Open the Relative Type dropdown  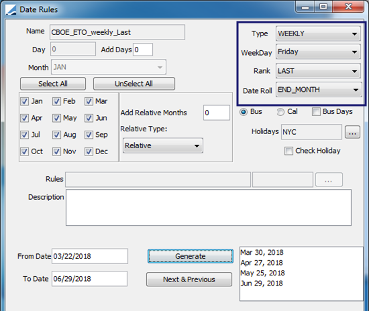163,145
